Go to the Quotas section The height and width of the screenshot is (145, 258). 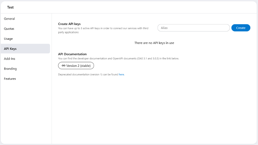pyautogui.click(x=9, y=29)
